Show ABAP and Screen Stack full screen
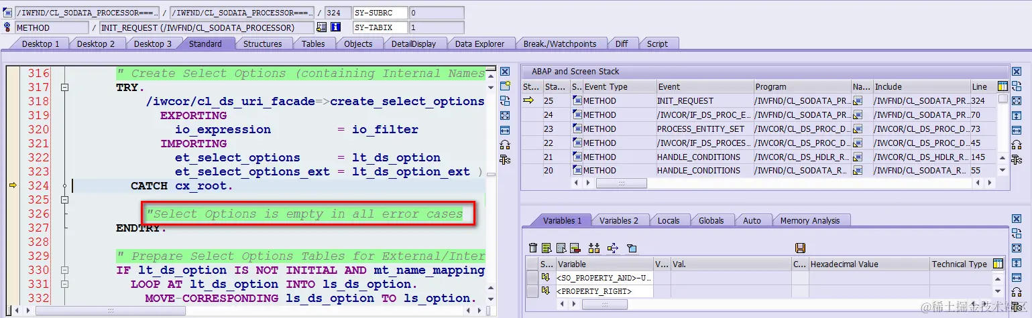This screenshot has height=318, width=1032. [1016, 101]
